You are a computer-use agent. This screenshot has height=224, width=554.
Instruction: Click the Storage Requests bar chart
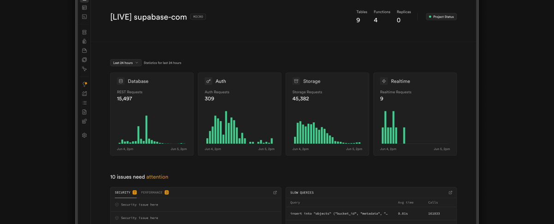click(x=327, y=133)
